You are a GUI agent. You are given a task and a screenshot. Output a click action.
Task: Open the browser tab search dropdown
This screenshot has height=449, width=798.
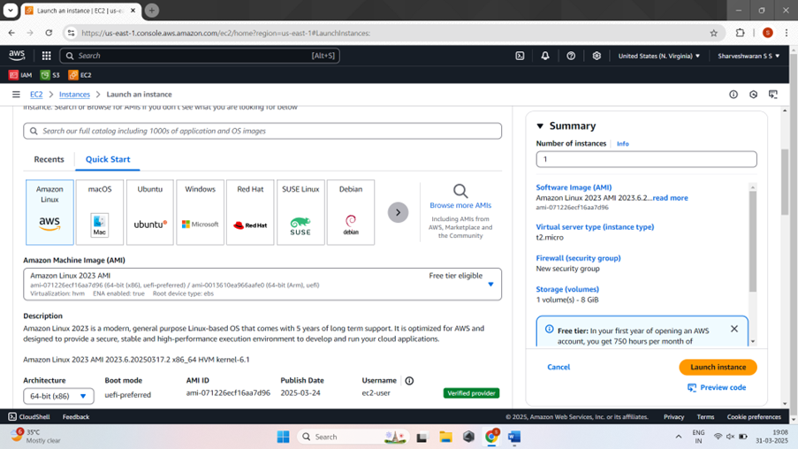[x=11, y=11]
